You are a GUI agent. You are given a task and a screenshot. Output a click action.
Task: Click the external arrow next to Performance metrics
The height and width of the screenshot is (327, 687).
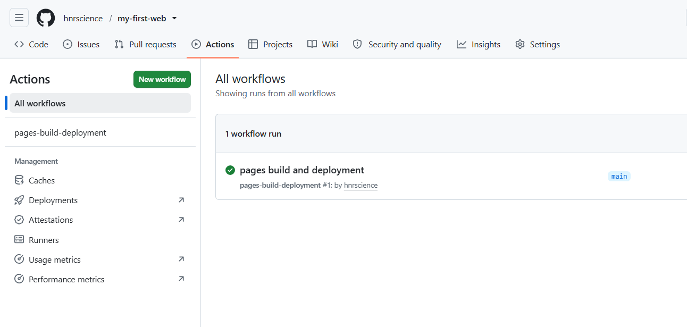click(181, 279)
